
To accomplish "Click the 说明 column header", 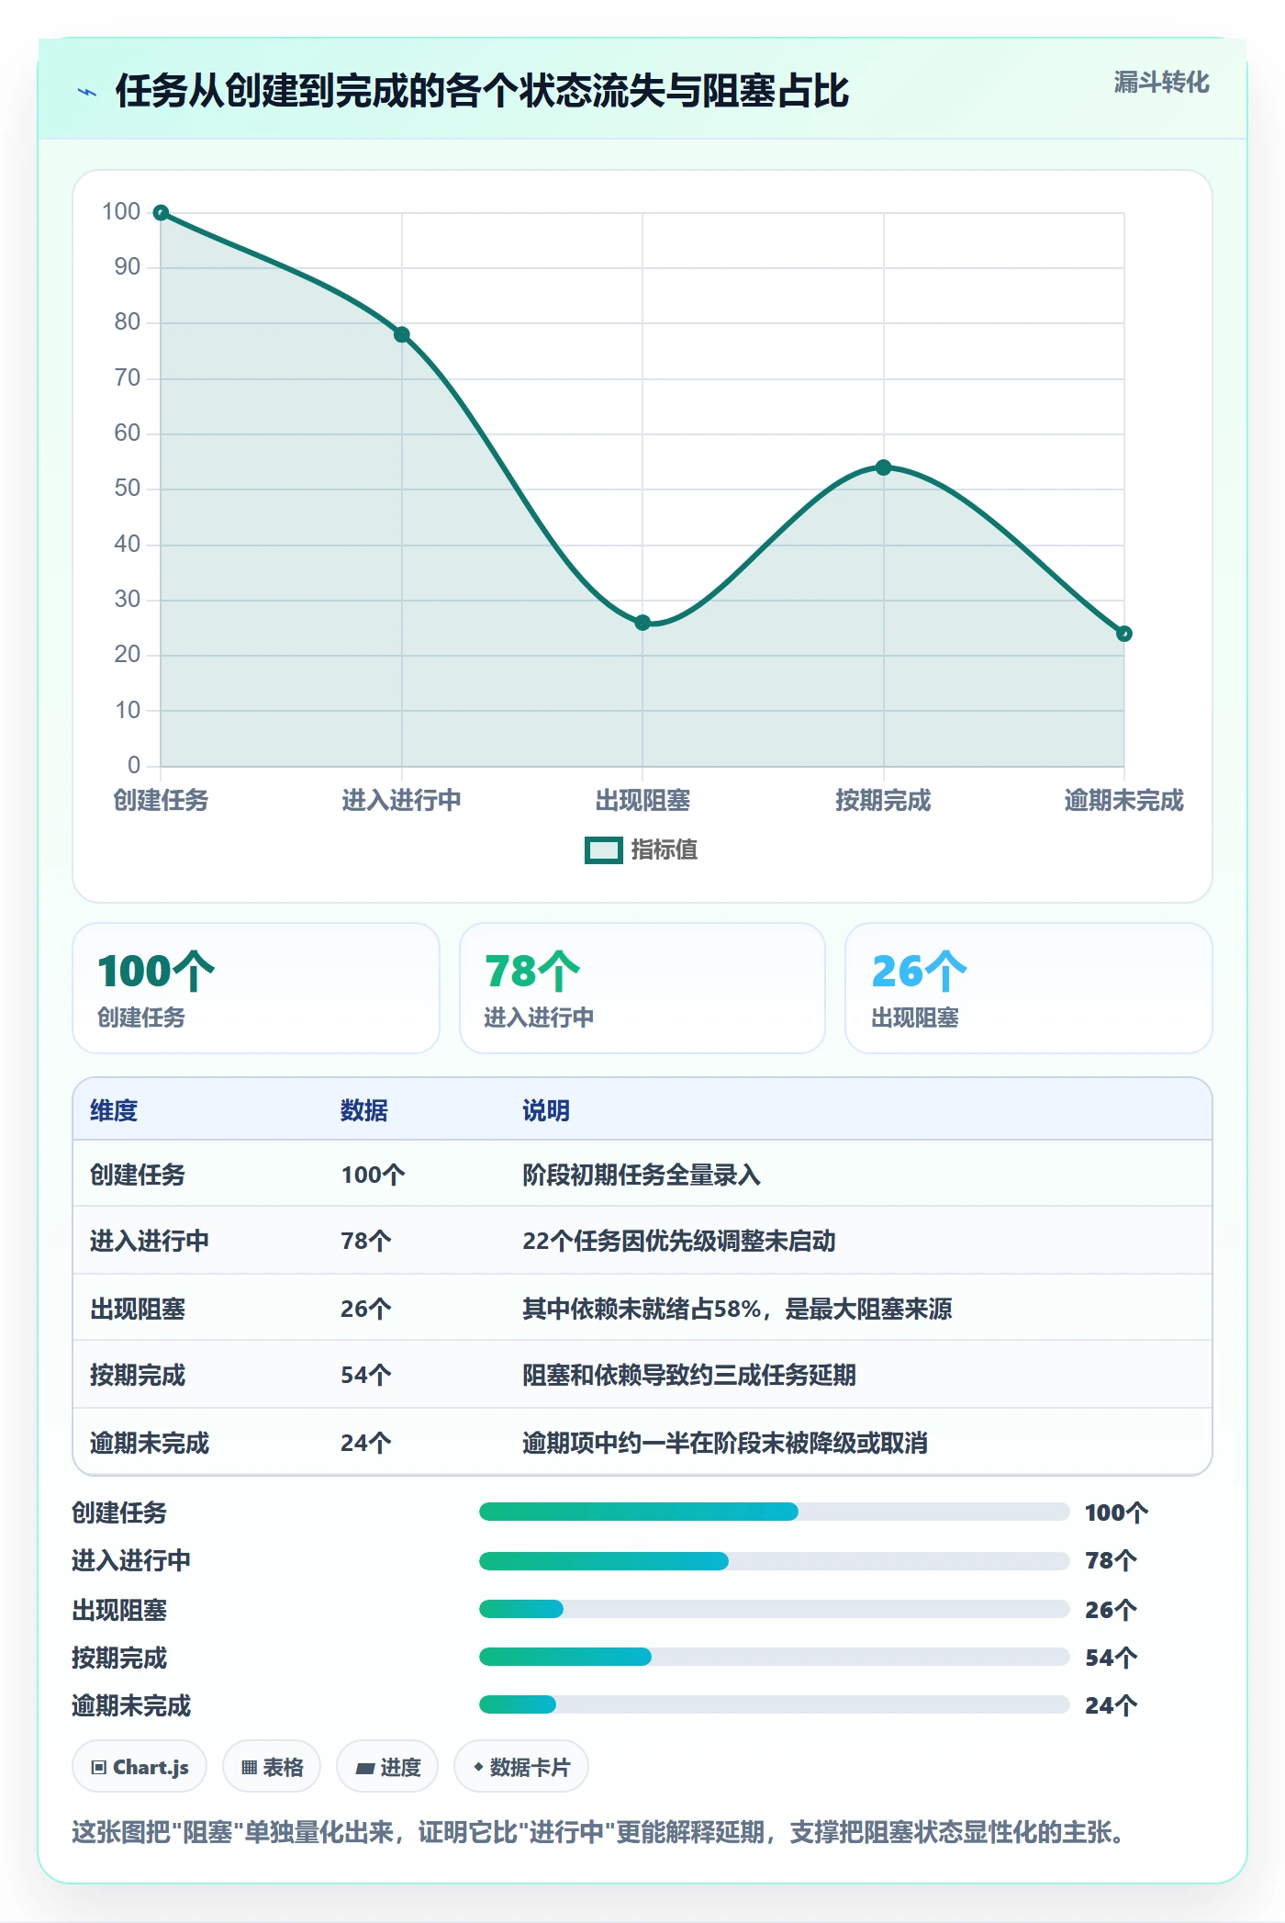I will pyautogui.click(x=546, y=1110).
